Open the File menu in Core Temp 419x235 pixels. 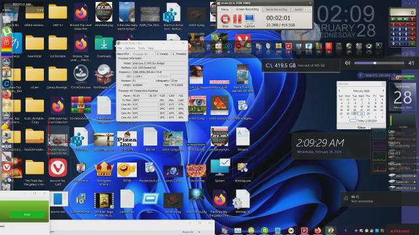(120, 48)
